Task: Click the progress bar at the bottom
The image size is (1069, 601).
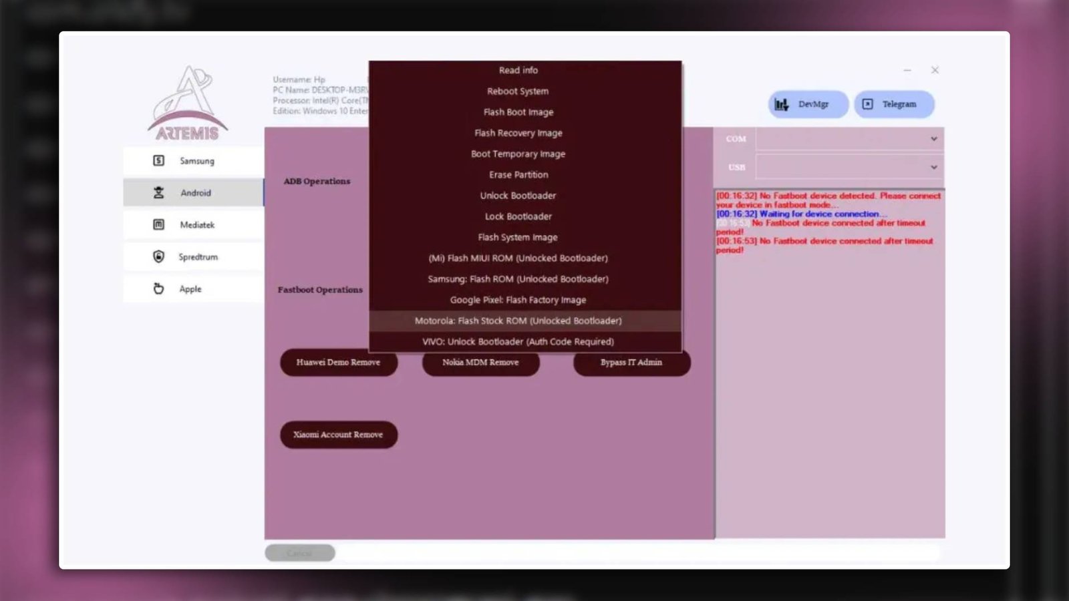Action: tap(641, 552)
